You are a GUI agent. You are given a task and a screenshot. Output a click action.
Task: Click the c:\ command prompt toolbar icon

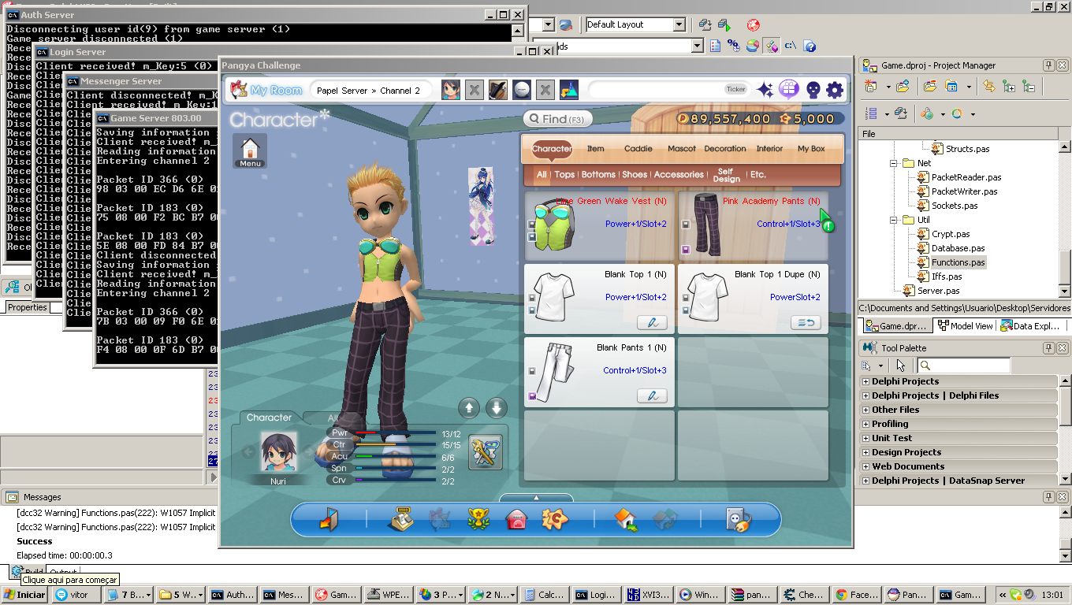click(791, 46)
